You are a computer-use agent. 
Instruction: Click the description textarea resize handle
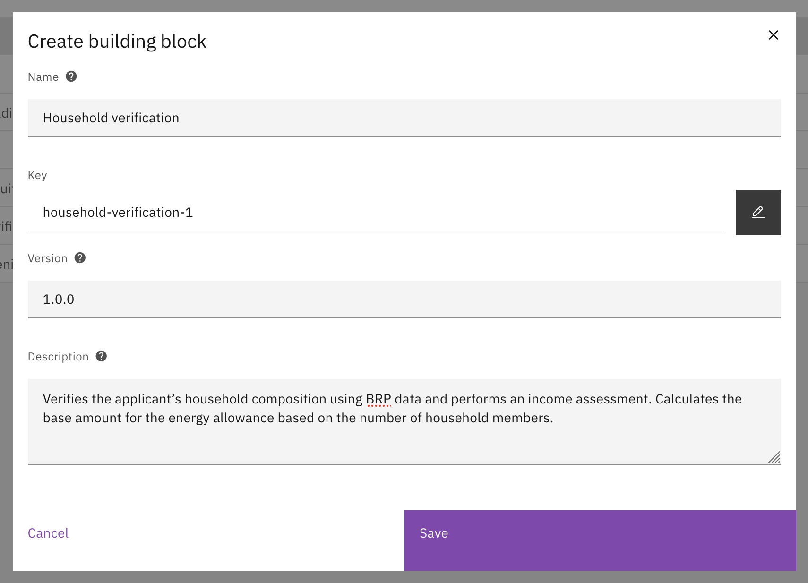[x=774, y=457]
